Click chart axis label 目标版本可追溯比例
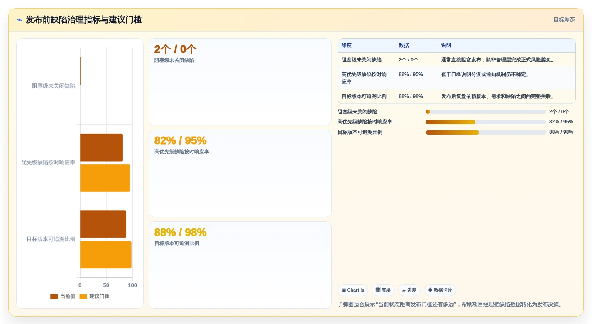The height and width of the screenshot is (324, 592). [x=51, y=239]
